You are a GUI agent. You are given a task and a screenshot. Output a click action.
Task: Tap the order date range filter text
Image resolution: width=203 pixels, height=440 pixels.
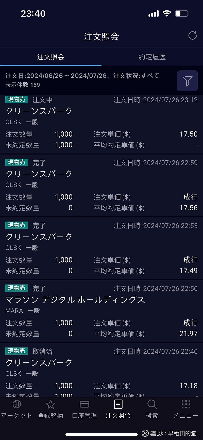tap(82, 76)
